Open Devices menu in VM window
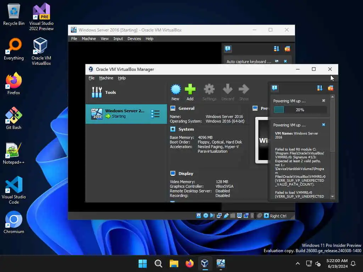This screenshot has width=363, height=272. [x=134, y=39]
